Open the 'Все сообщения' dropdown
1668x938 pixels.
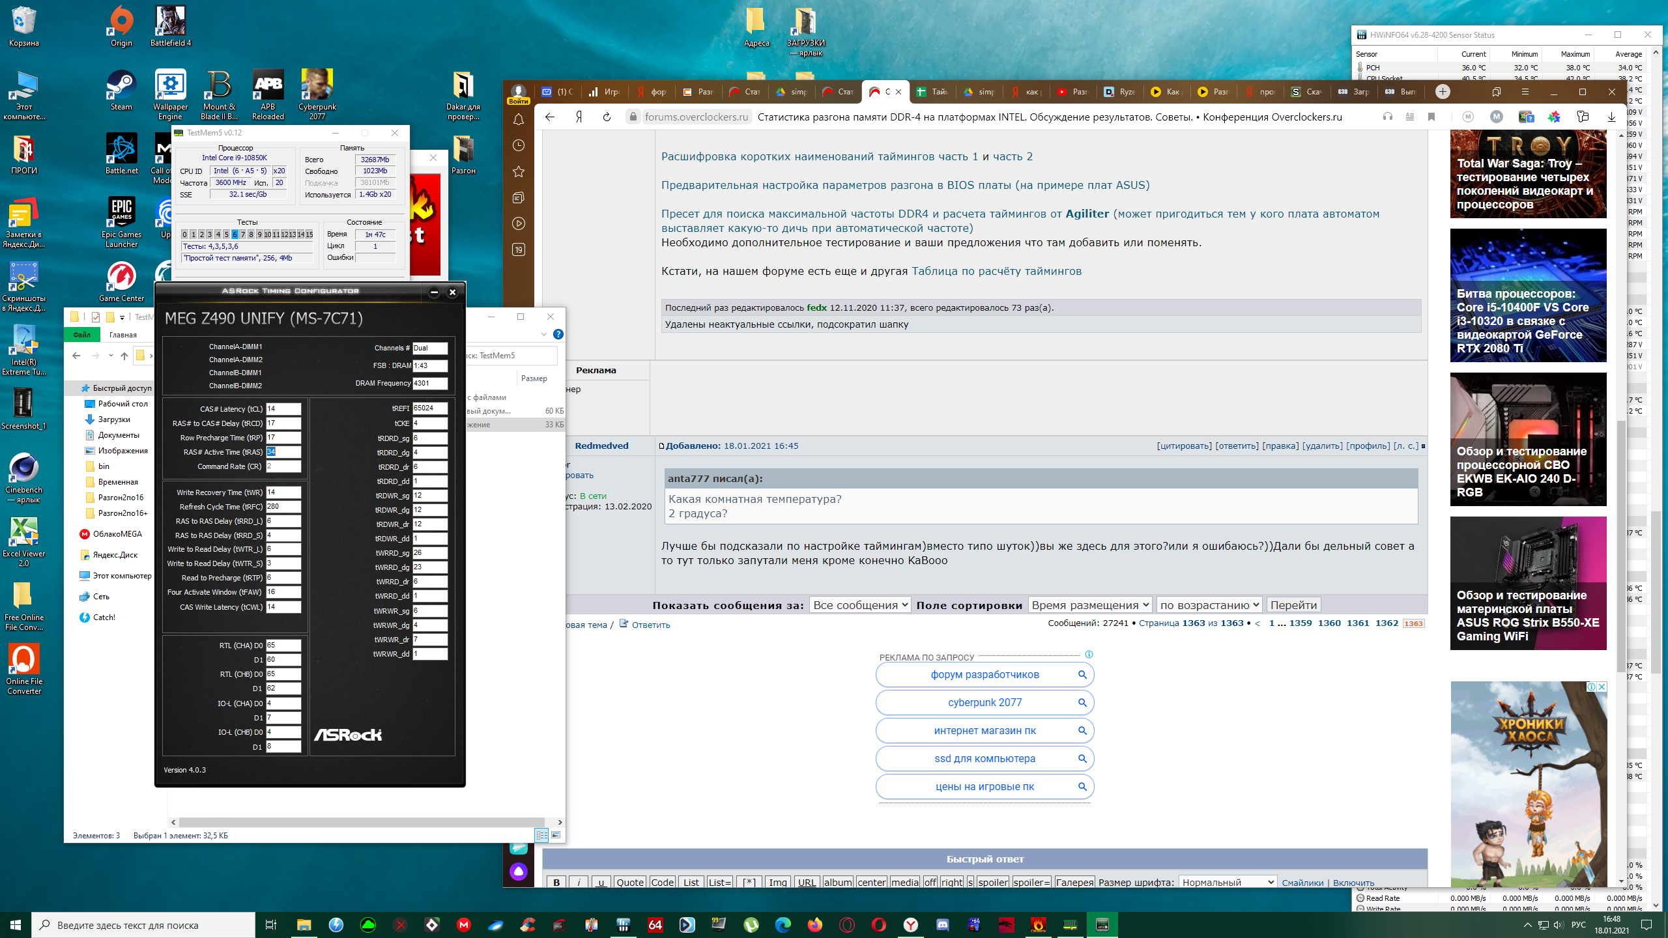pos(859,605)
